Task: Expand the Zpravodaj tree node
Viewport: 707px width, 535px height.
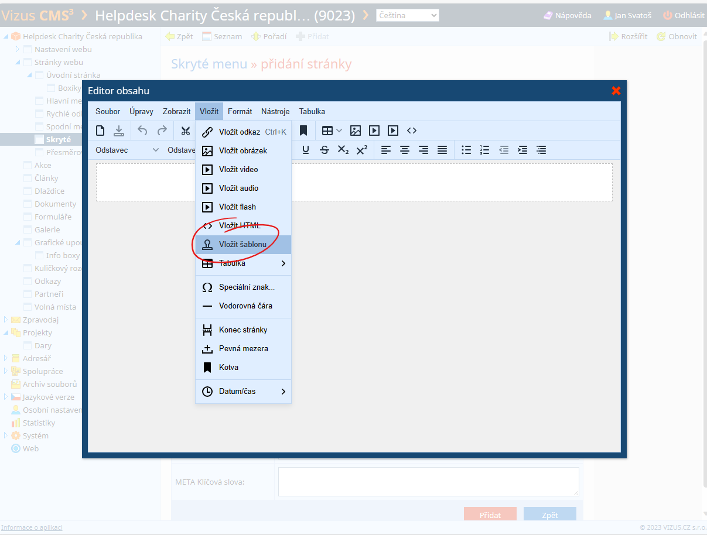Action: click(6, 320)
